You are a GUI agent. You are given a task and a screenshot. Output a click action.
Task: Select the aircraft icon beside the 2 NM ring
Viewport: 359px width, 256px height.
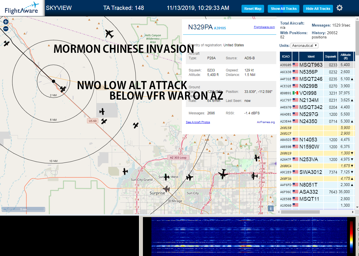(x=63, y=89)
